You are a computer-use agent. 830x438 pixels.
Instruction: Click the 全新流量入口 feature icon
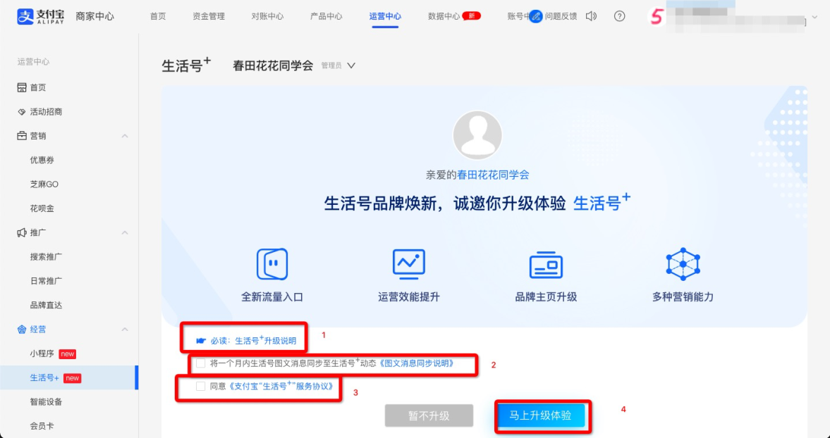tap(272, 263)
